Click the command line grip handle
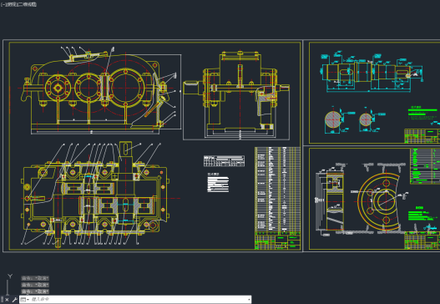Screen dimensions: 440x304 click(x=2, y=300)
